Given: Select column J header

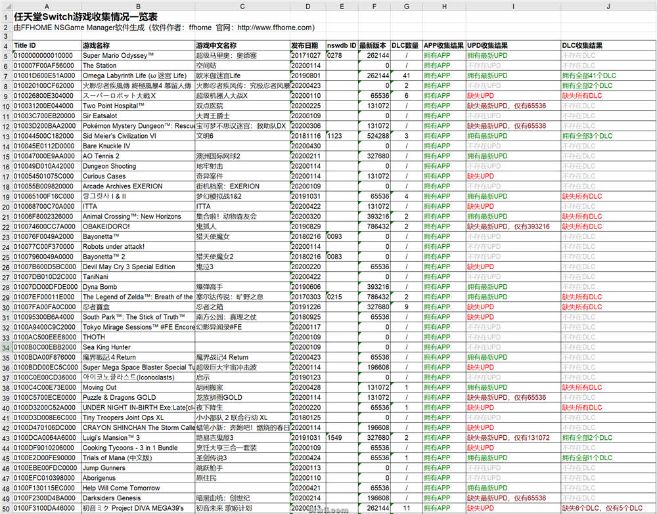Looking at the screenshot, I should (x=608, y=7).
